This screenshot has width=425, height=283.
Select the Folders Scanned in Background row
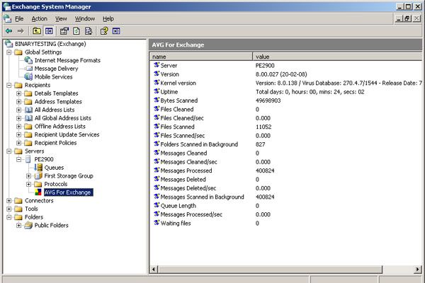point(285,144)
